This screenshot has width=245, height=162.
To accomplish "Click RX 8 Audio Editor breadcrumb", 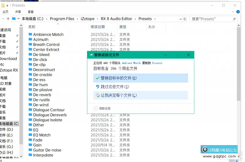I will (116, 19).
